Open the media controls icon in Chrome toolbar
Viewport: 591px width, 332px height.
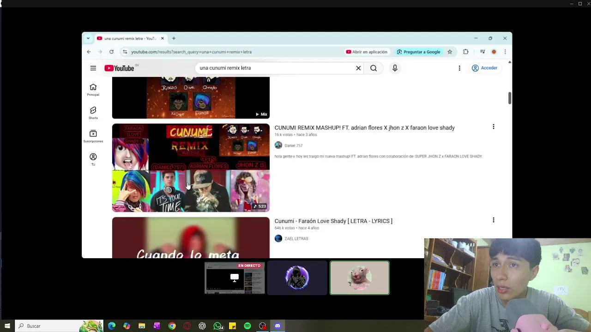(482, 52)
